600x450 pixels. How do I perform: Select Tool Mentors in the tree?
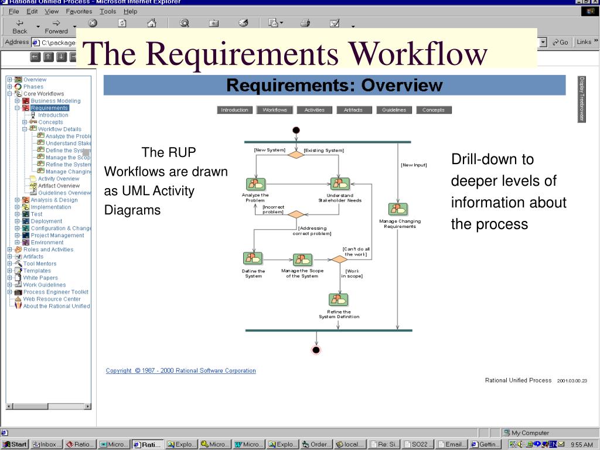point(40,264)
